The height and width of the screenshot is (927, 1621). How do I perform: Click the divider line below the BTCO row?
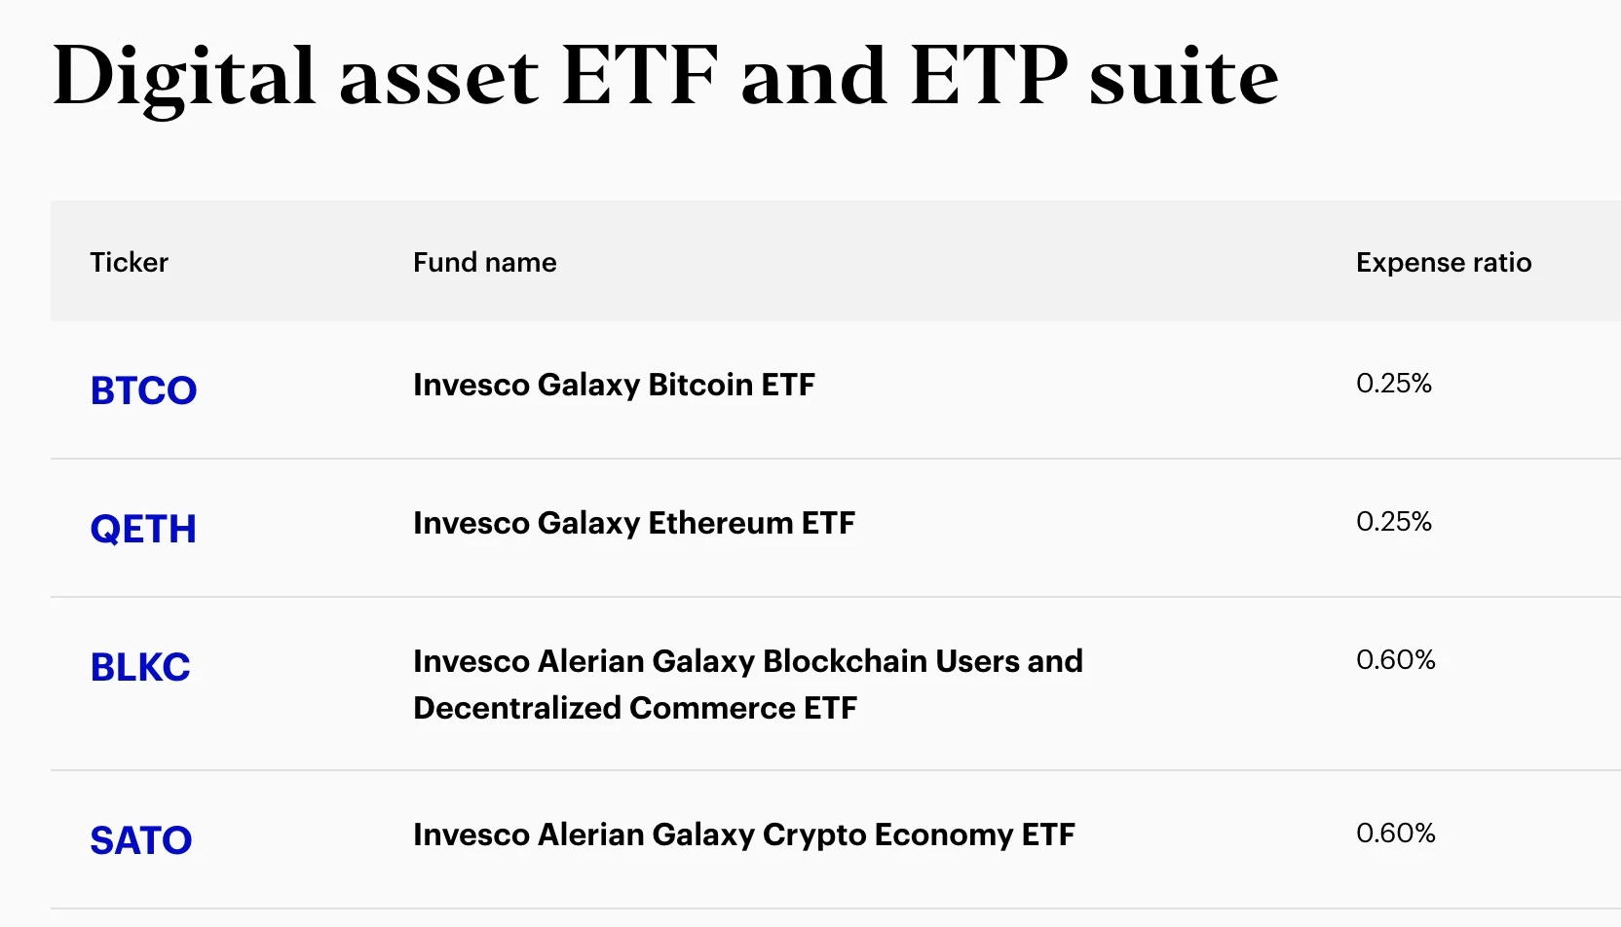[835, 459]
